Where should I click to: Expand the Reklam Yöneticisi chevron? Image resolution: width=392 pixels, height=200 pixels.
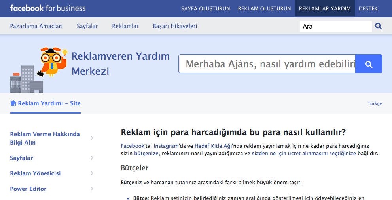(92, 173)
